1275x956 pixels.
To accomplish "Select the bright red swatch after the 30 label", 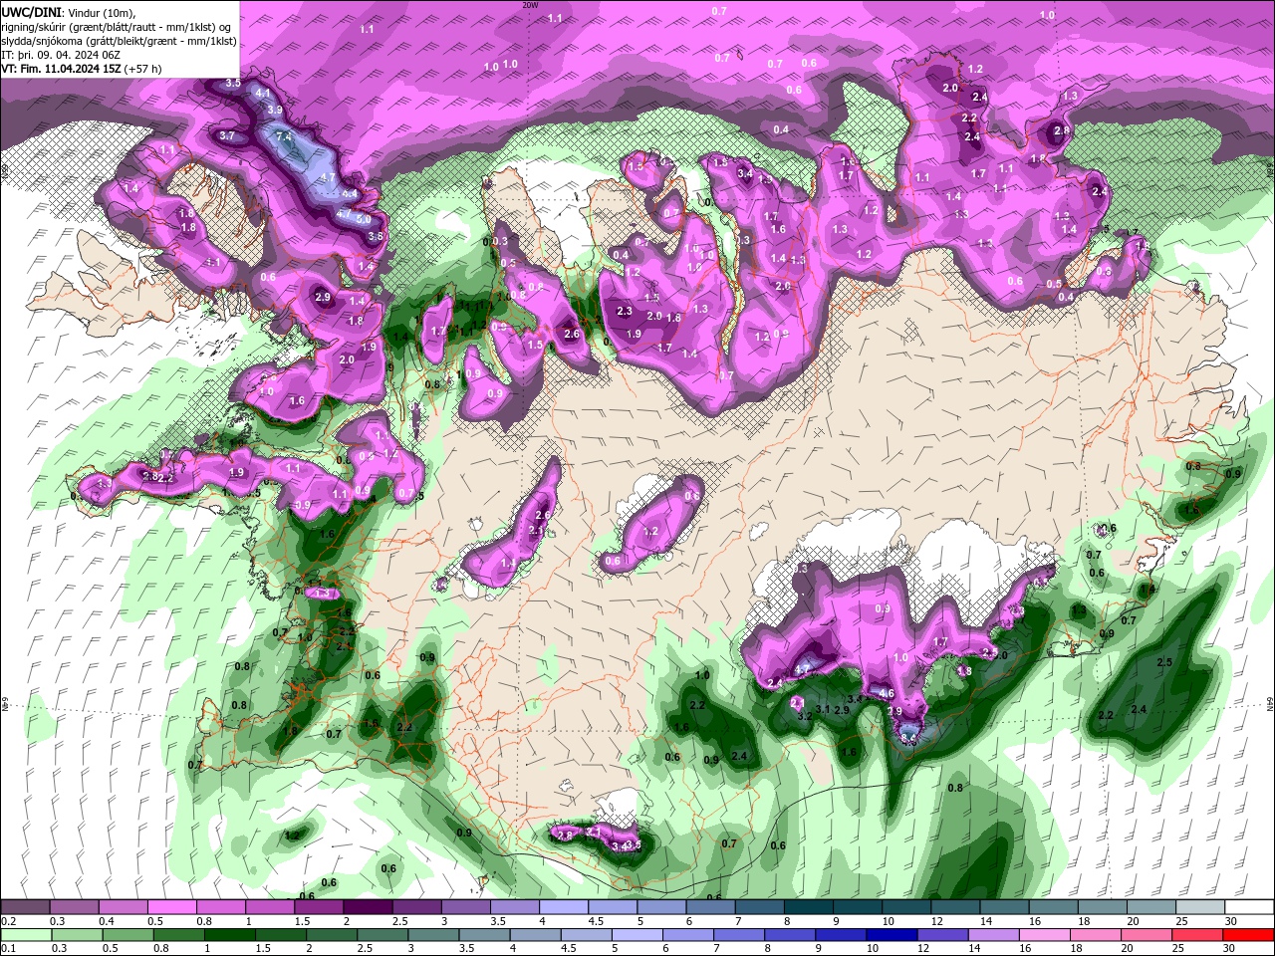I will coord(1249,934).
